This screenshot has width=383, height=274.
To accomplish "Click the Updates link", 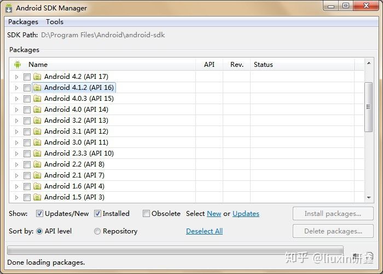I will click(246, 214).
